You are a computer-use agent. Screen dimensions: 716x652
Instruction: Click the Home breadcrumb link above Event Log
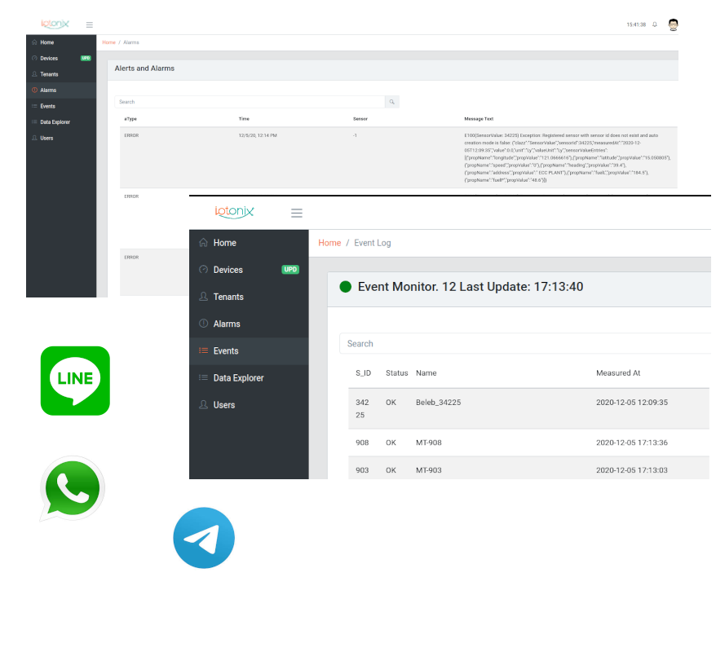(x=329, y=242)
